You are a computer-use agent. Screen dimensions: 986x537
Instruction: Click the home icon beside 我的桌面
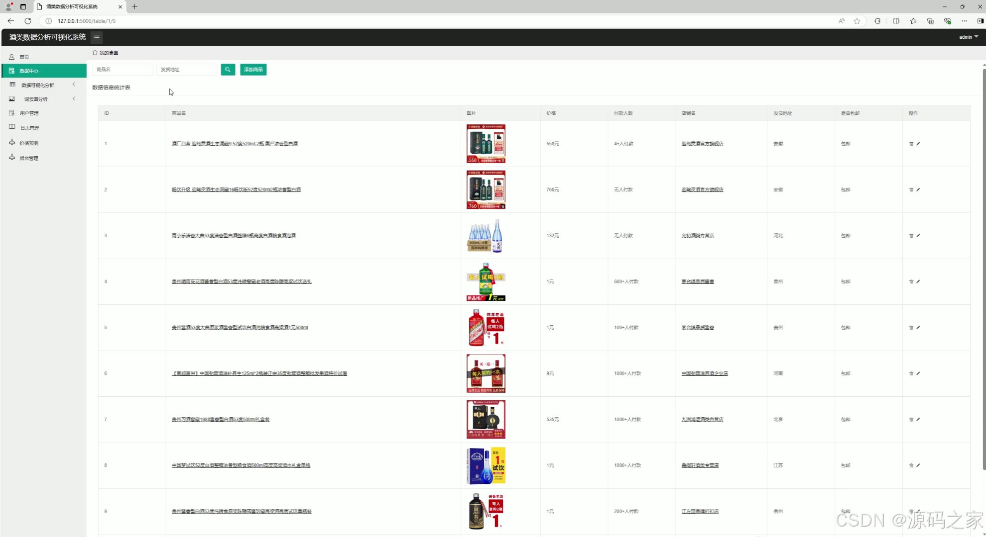coord(95,53)
